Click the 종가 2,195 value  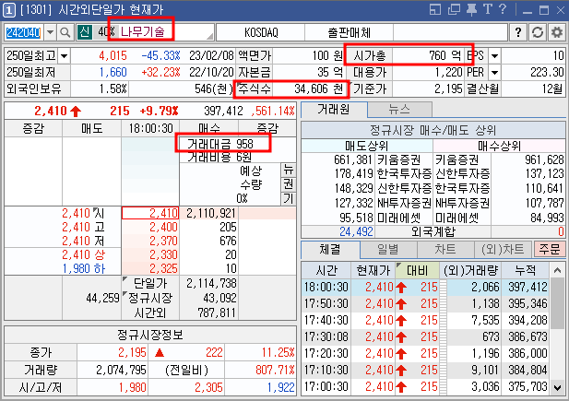click(132, 352)
